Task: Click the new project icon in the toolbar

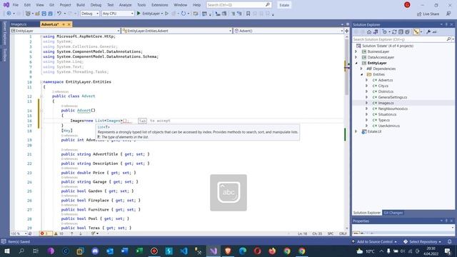Action: coord(28,14)
